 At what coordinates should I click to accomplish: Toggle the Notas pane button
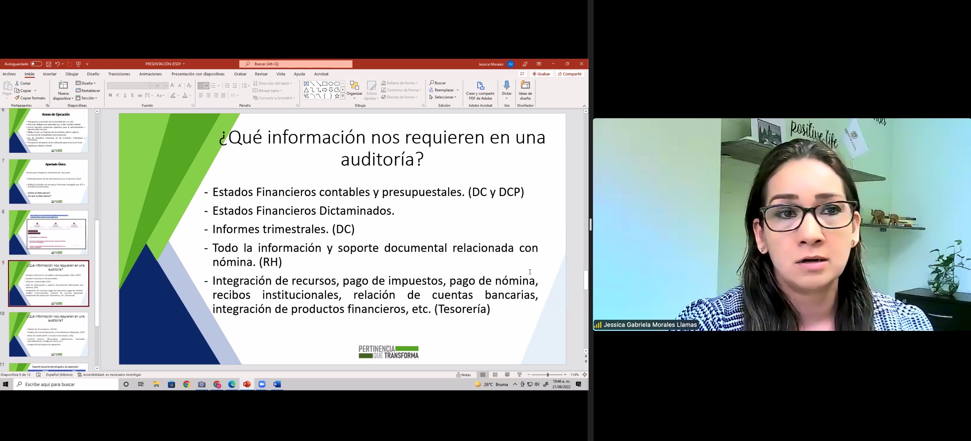coord(464,375)
